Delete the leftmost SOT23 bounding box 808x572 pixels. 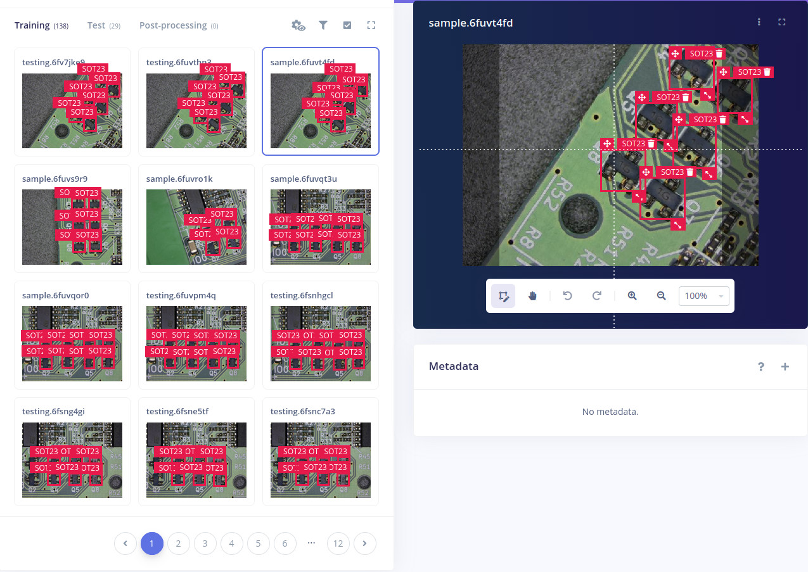651,144
